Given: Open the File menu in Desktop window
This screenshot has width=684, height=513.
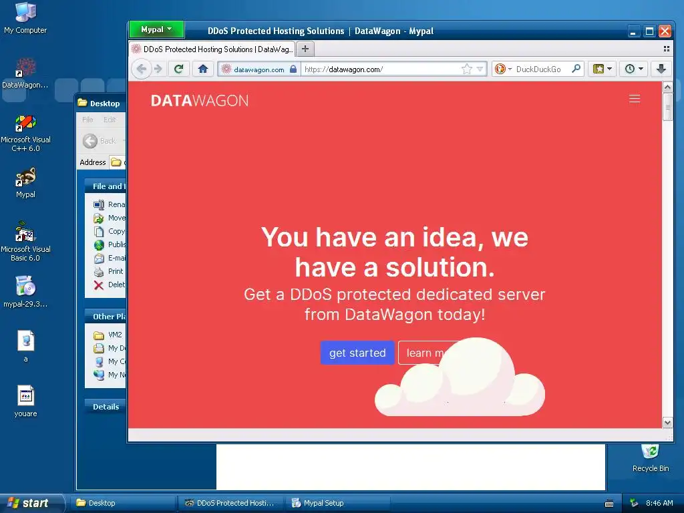Looking at the screenshot, I should coord(88,120).
